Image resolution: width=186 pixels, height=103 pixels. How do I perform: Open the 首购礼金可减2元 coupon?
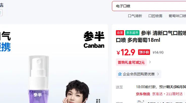131,62
